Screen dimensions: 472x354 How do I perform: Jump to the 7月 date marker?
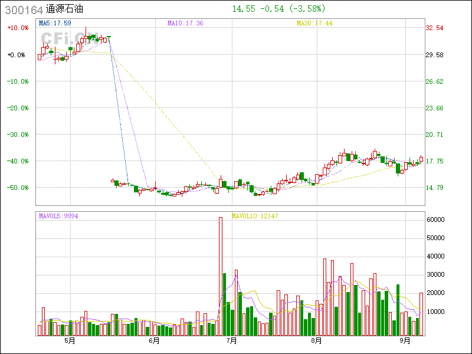(x=232, y=340)
